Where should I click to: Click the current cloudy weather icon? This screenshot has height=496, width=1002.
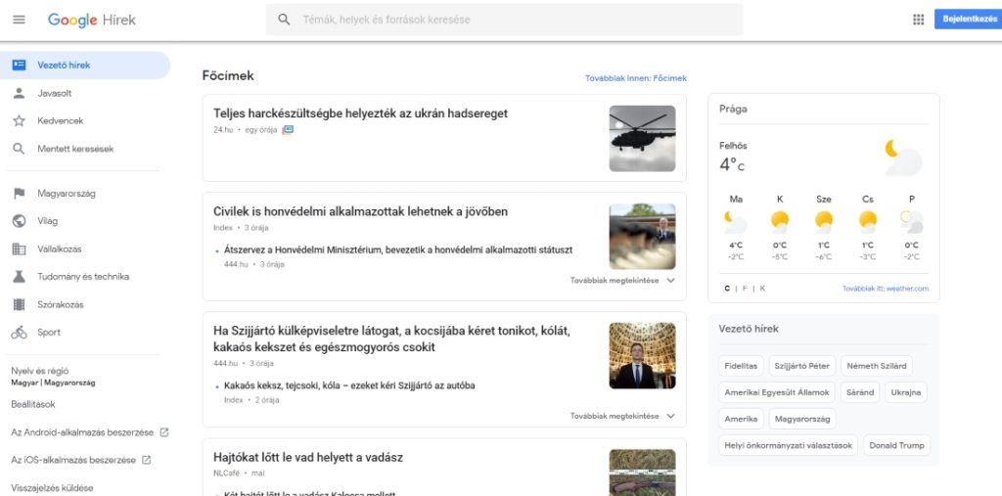tap(903, 158)
